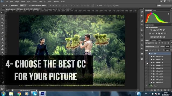This screenshot has height=96, width=172.
Task: Expand Killox's CC 4 group
Action: point(151,74)
